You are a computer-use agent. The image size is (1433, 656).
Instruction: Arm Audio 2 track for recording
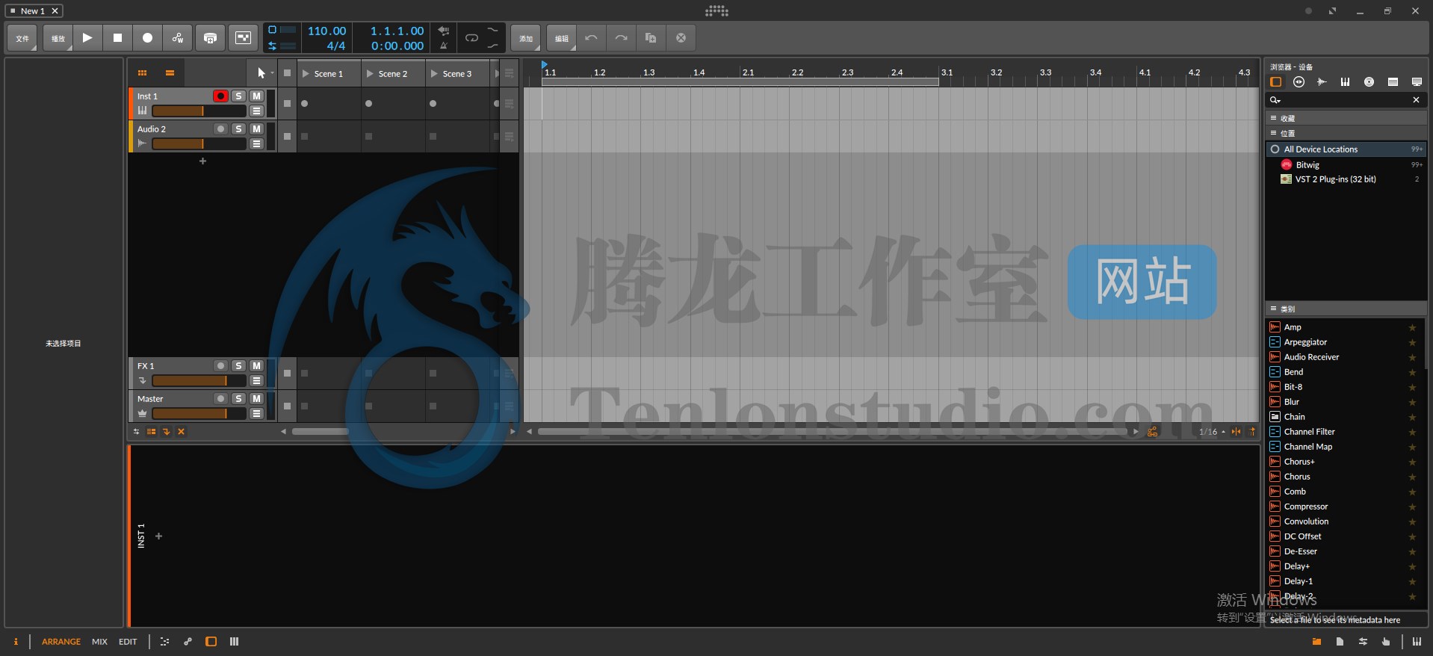(x=220, y=129)
